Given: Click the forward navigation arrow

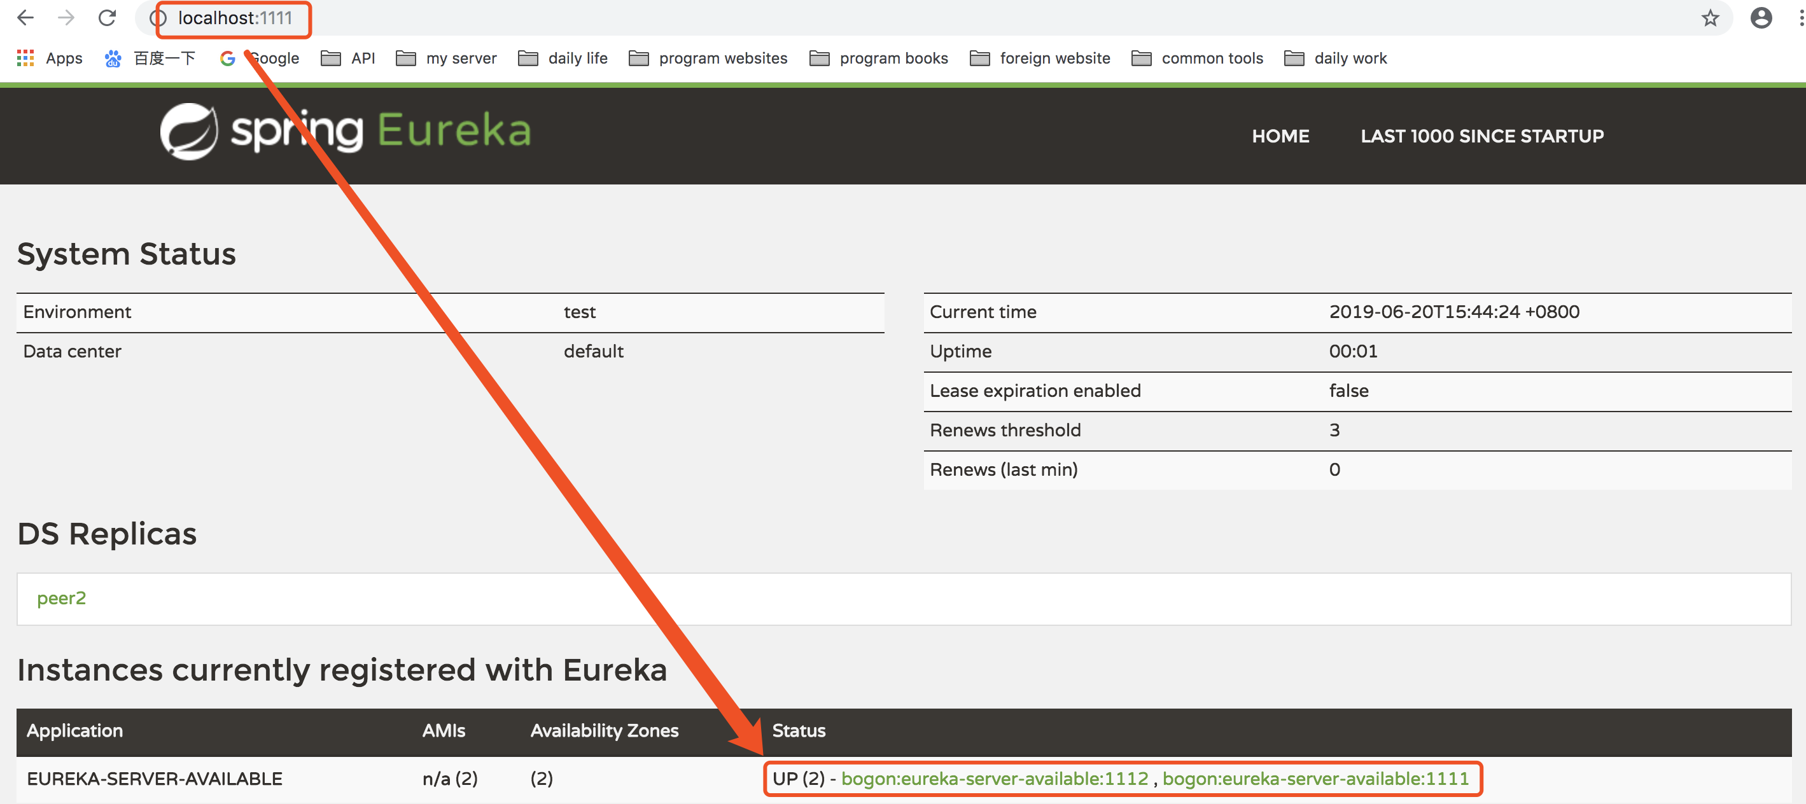Looking at the screenshot, I should pos(67,18).
